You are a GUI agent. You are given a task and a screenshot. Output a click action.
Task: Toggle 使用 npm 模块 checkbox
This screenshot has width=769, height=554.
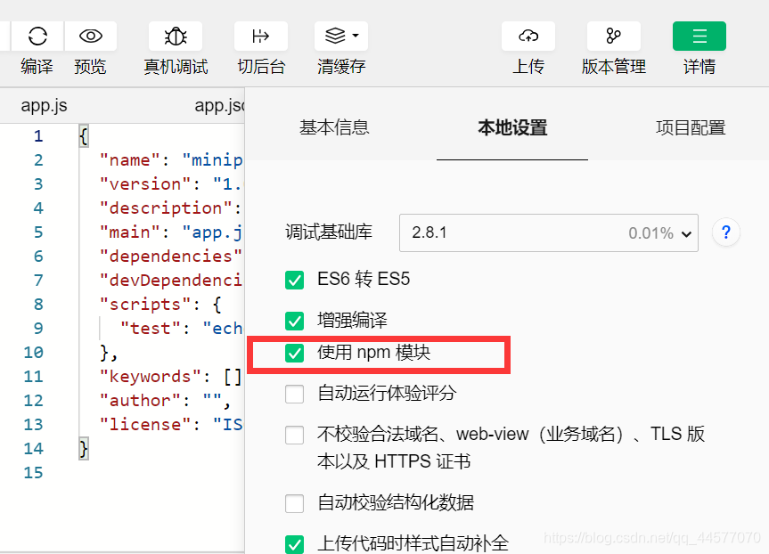coord(294,353)
